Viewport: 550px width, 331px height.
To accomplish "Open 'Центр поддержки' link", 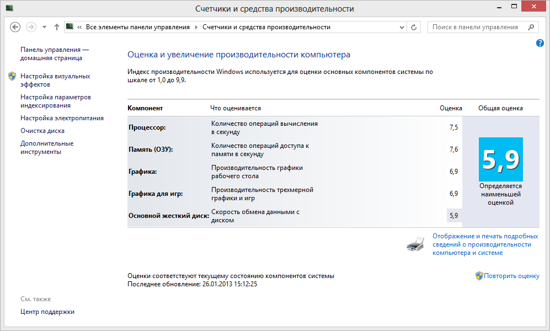I will coord(47,312).
